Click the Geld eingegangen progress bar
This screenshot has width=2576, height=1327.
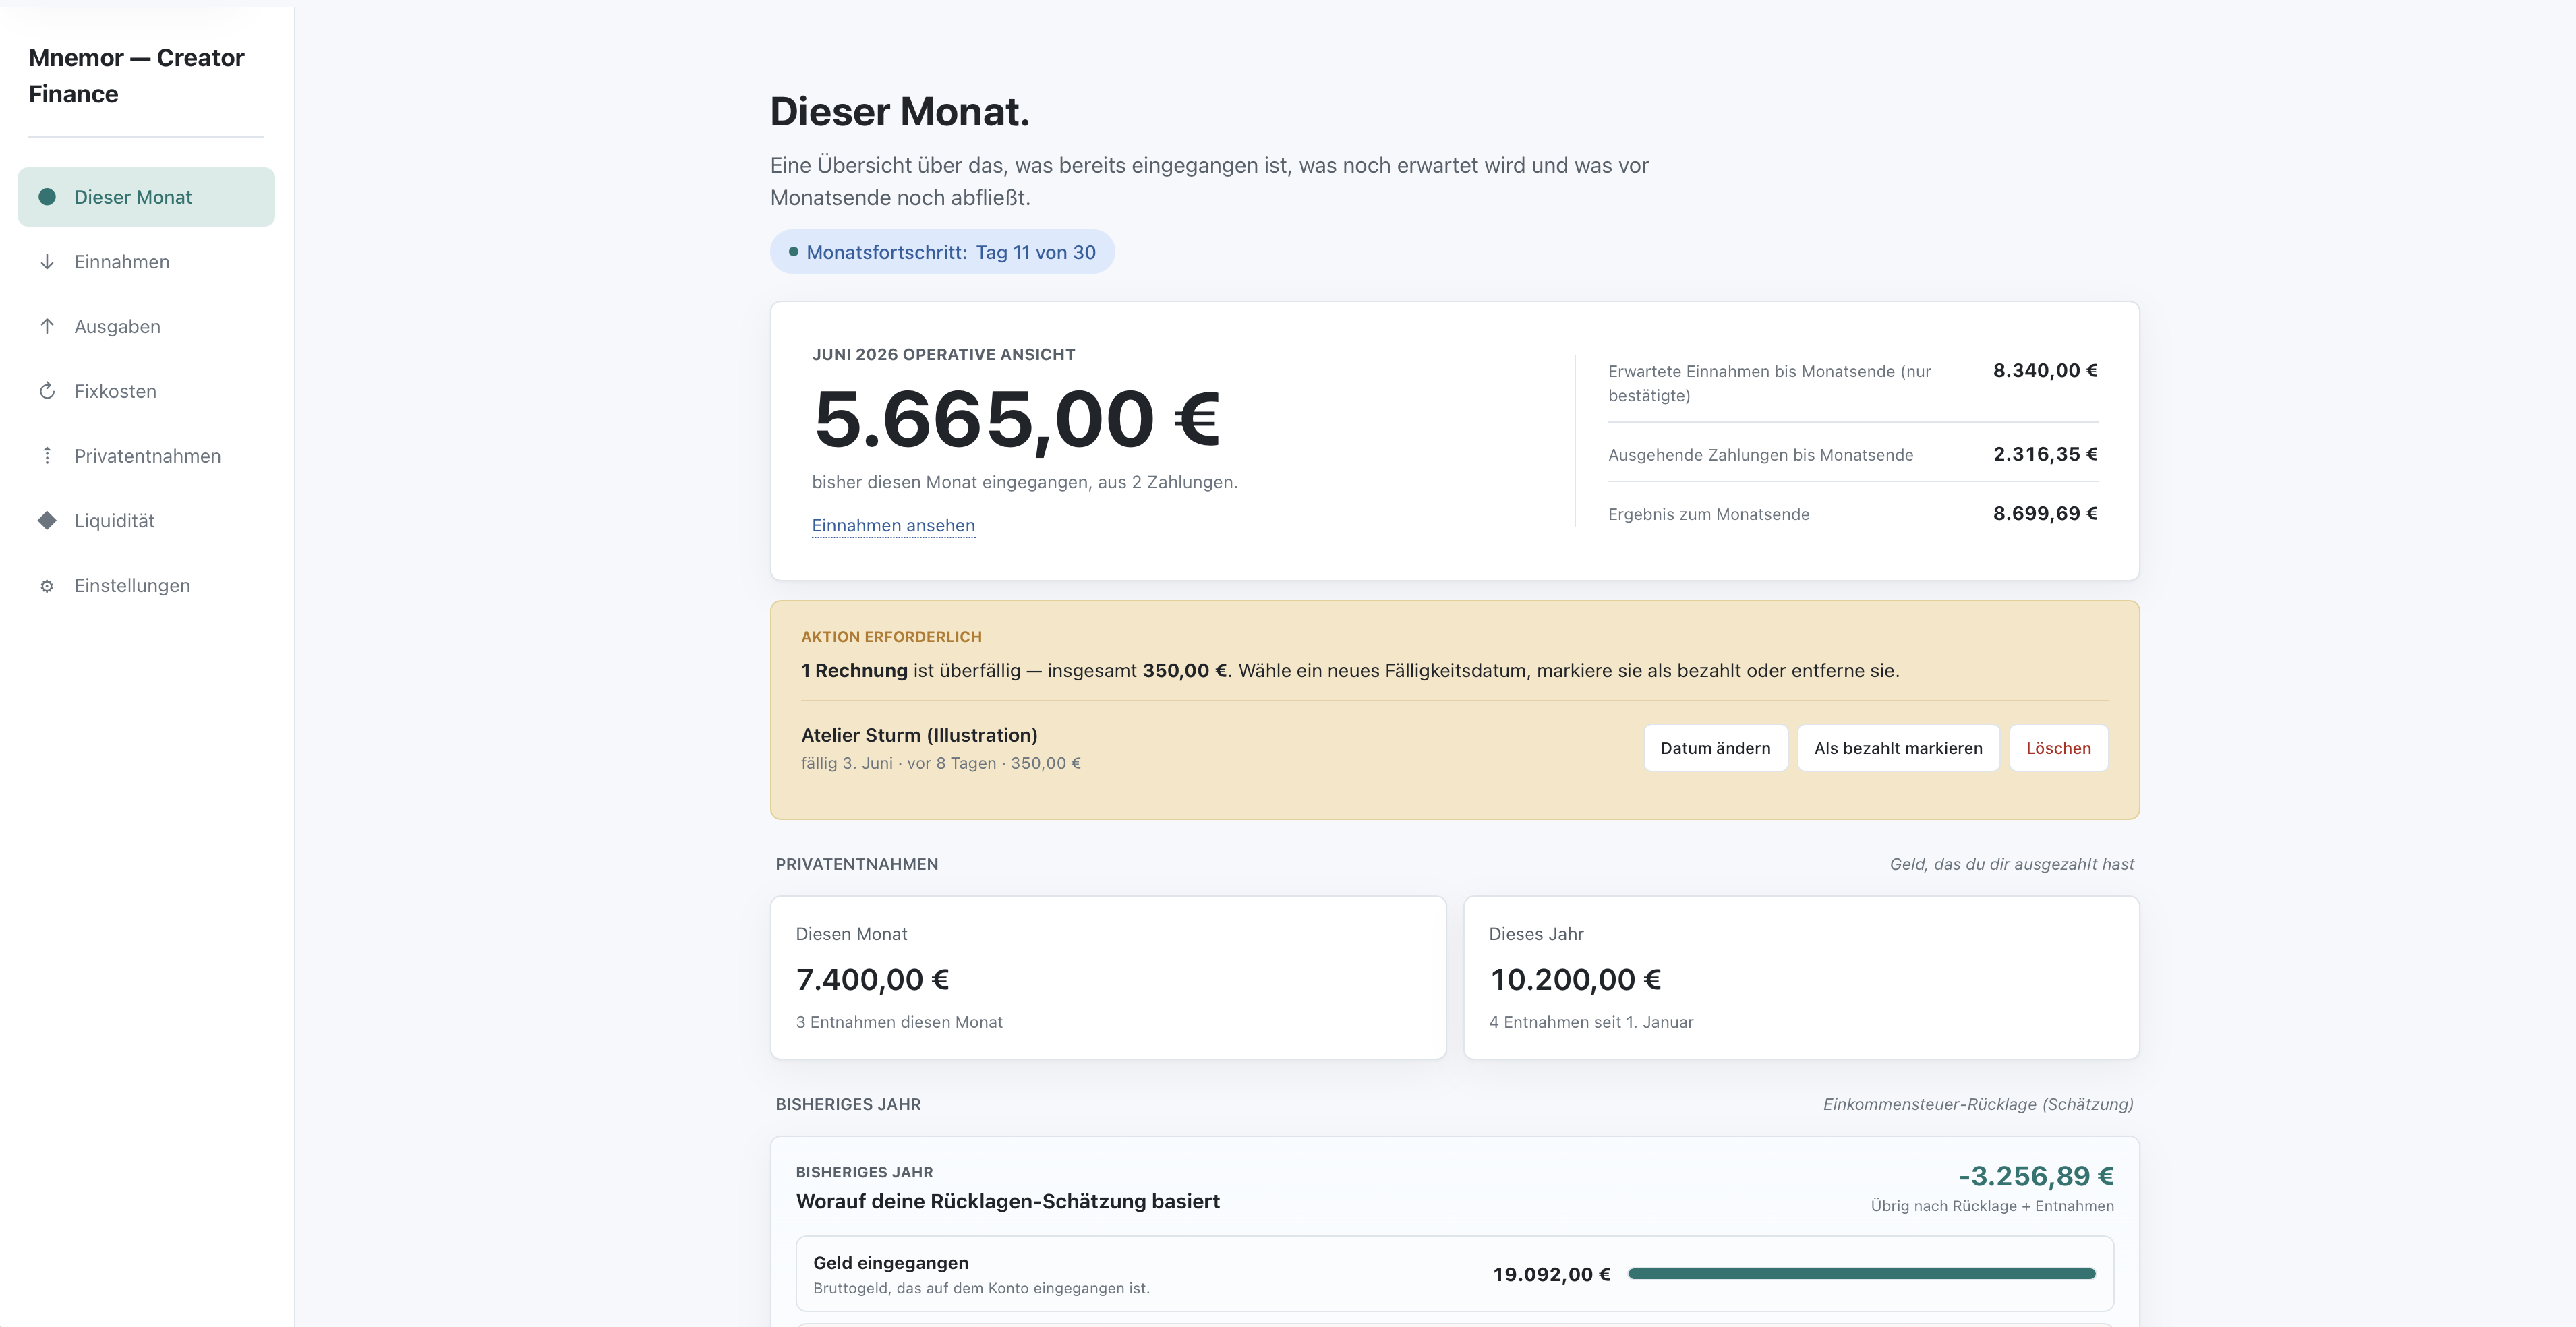[x=1861, y=1274]
